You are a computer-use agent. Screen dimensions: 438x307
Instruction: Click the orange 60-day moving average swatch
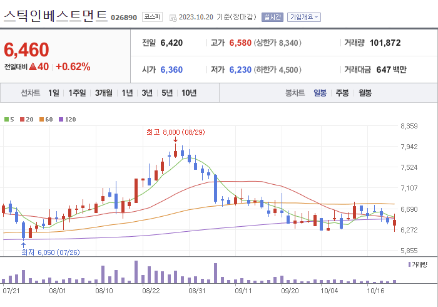pos(42,120)
